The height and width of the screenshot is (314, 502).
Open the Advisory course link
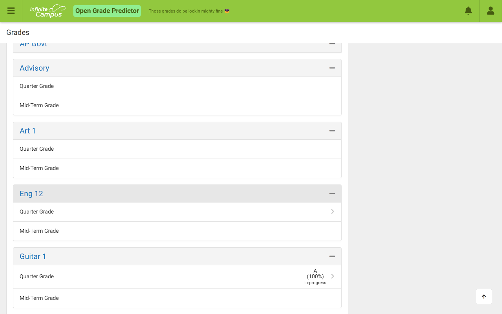pyautogui.click(x=35, y=68)
